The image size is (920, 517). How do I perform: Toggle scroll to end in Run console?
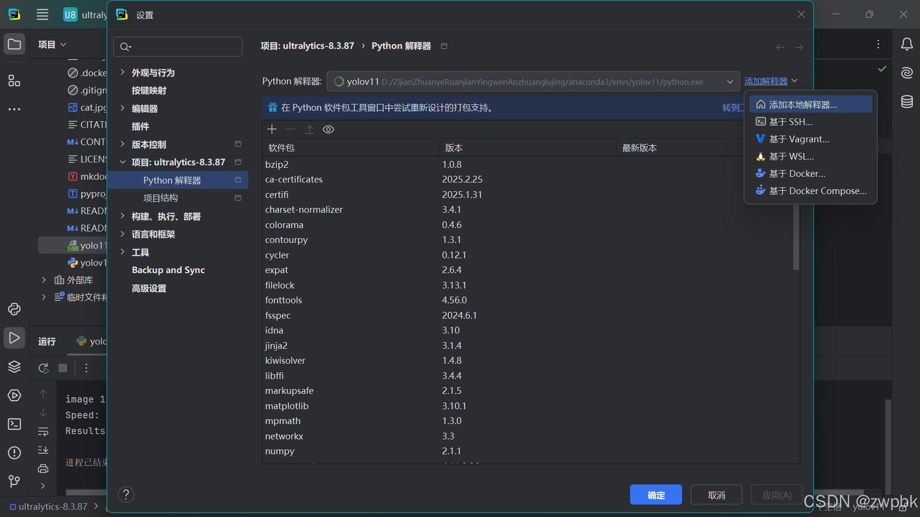43,450
